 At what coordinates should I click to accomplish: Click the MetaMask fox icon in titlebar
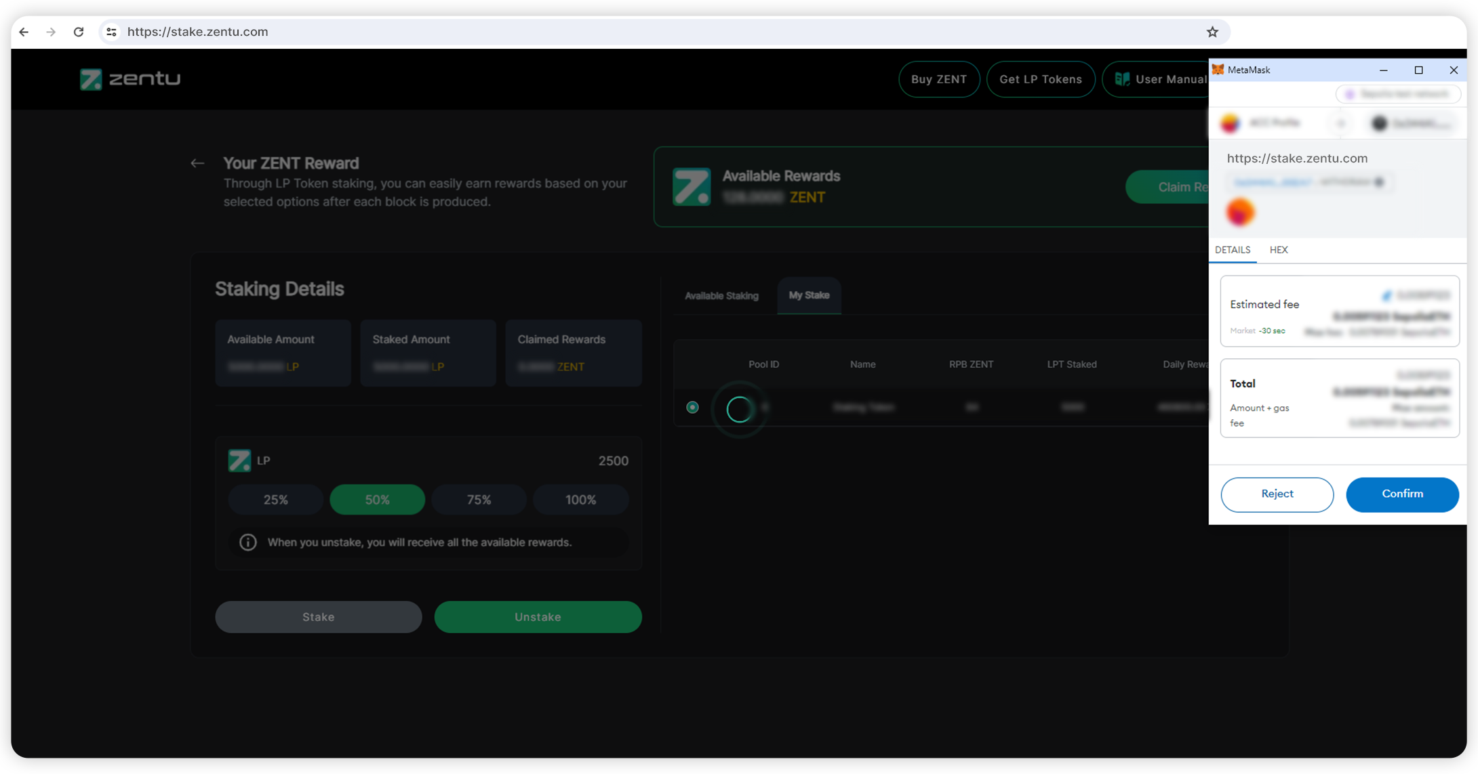click(x=1218, y=70)
